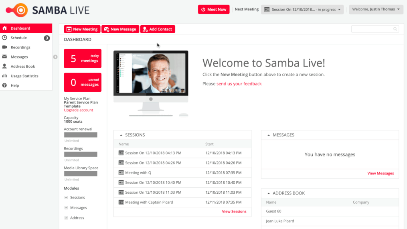
Task: Click the Dashboard home icon in sidebar
Action: tap(5, 28)
